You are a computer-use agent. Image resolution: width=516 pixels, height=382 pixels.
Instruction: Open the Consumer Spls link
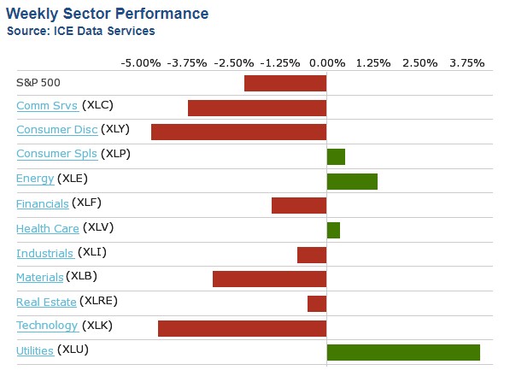pyautogui.click(x=56, y=155)
